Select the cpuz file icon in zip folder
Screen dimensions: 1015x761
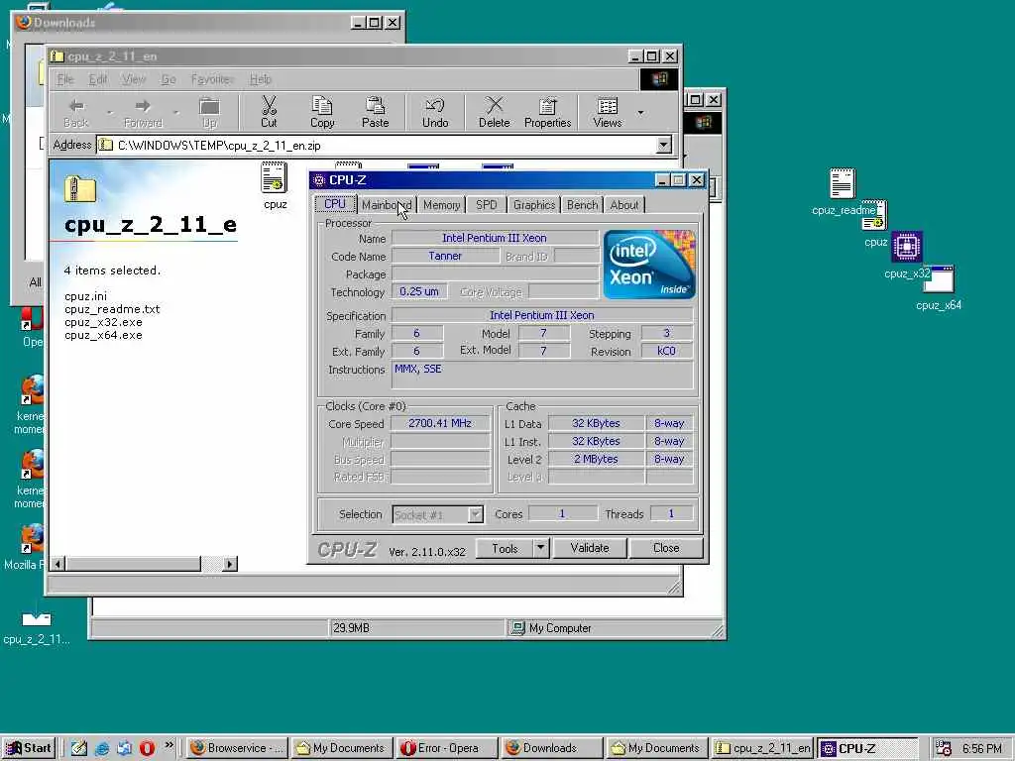[275, 185]
